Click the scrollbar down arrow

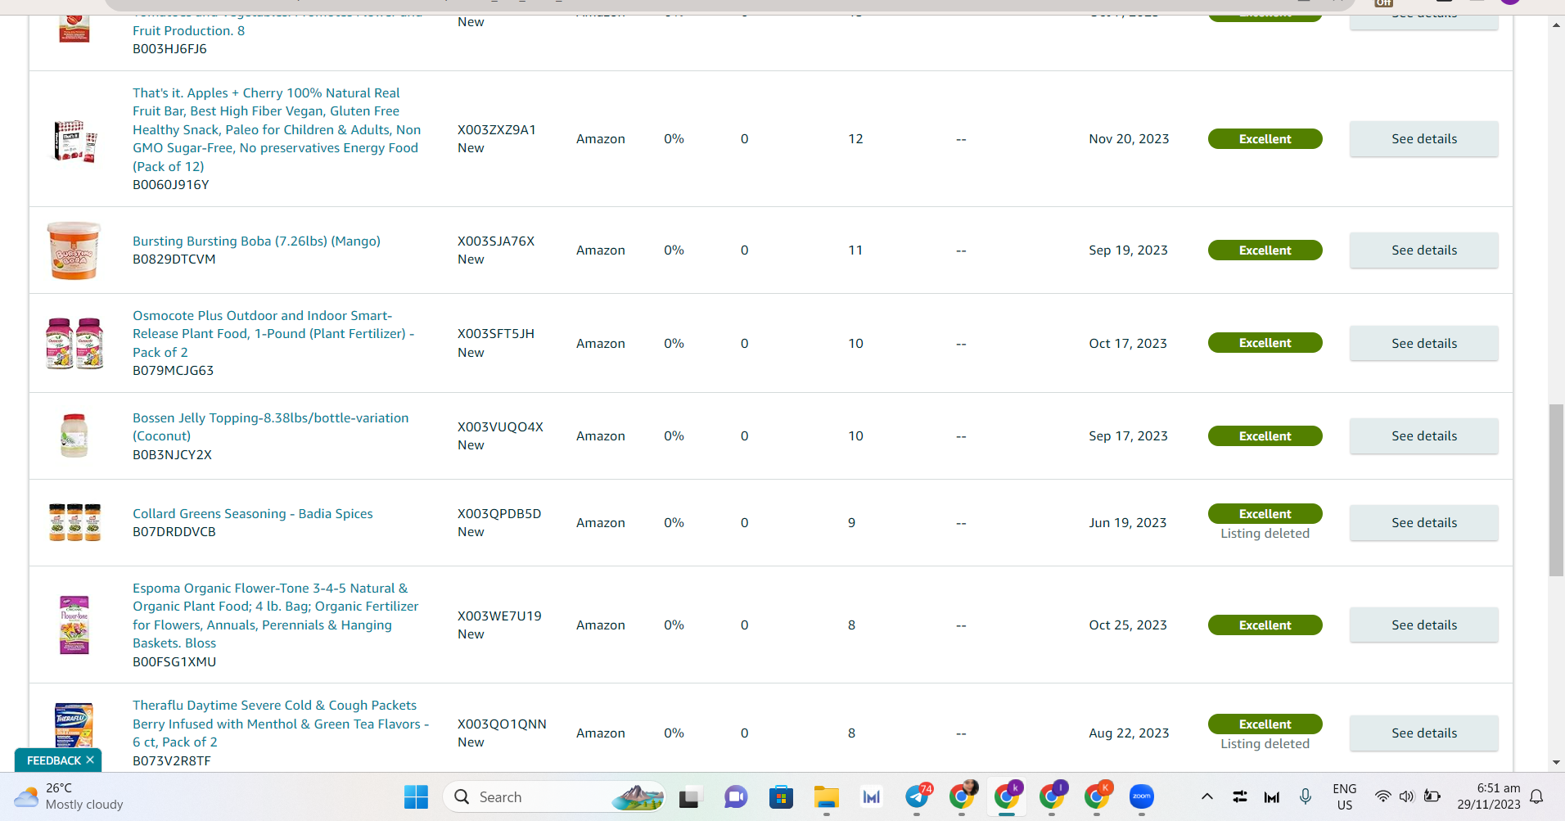pyautogui.click(x=1556, y=762)
